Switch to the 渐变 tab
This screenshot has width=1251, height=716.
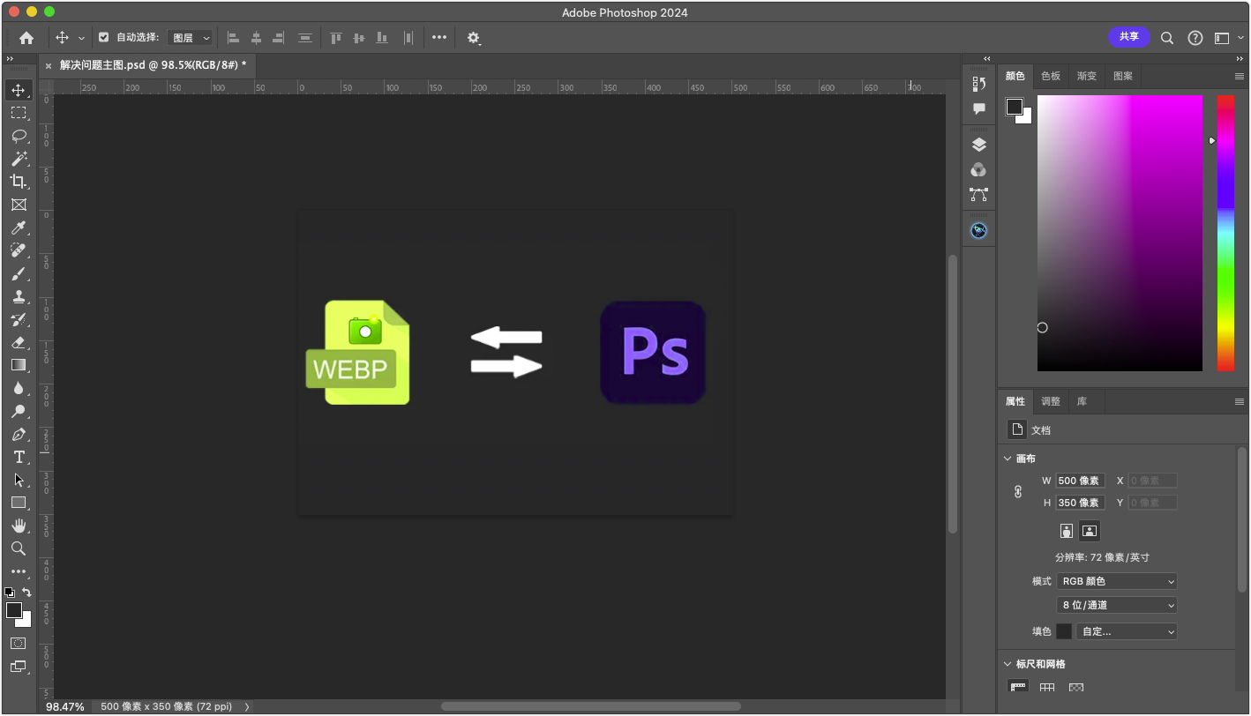[x=1087, y=76]
